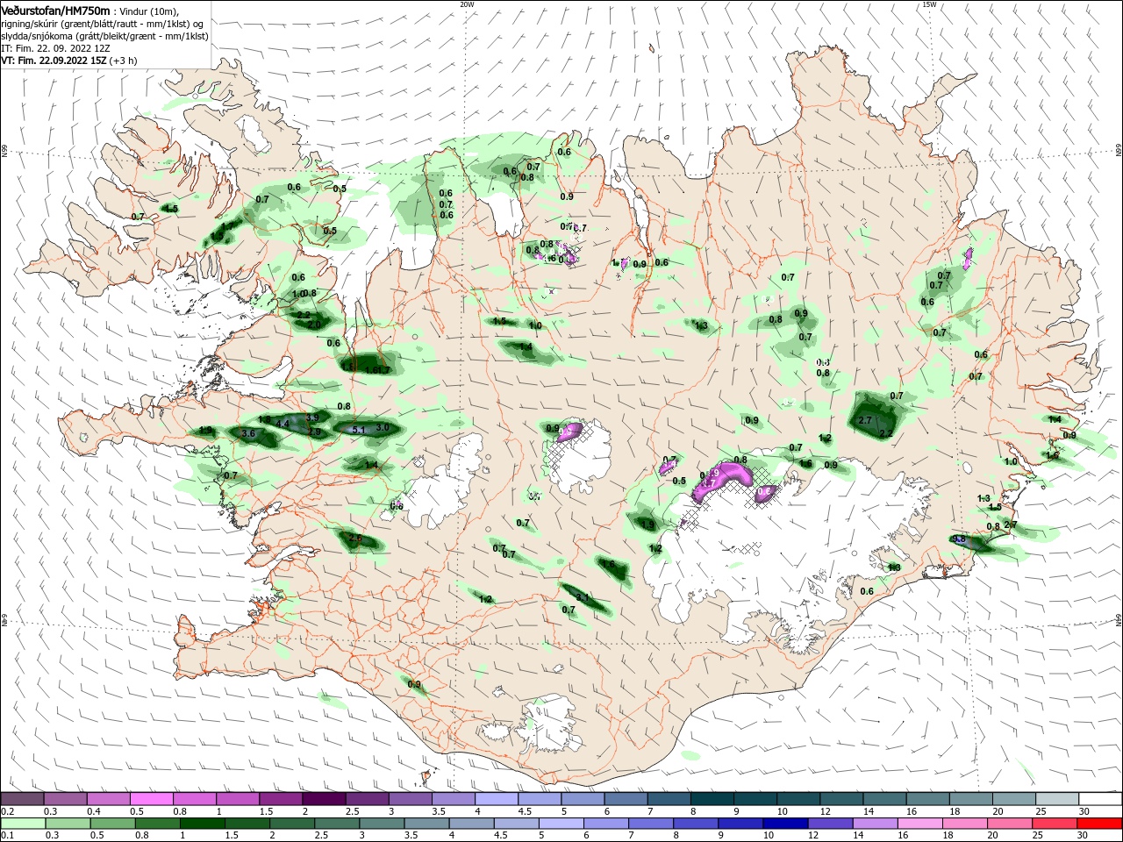
Task: Click the 20W longitude label
Action: point(467,4)
